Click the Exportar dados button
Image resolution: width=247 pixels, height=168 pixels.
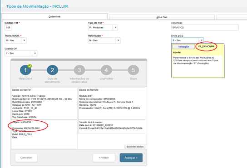[135, 147]
